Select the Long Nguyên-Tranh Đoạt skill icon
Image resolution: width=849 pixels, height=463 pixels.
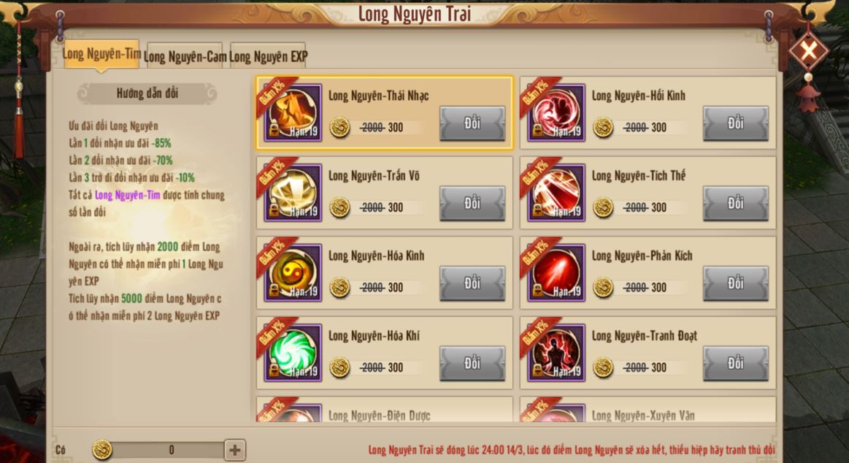[556, 353]
